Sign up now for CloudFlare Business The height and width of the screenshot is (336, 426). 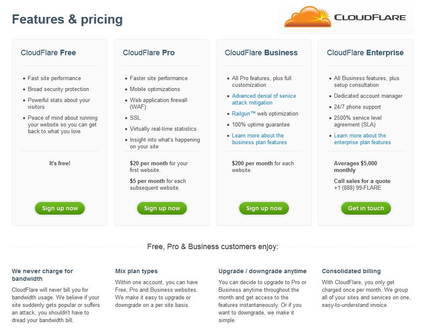coord(264,208)
